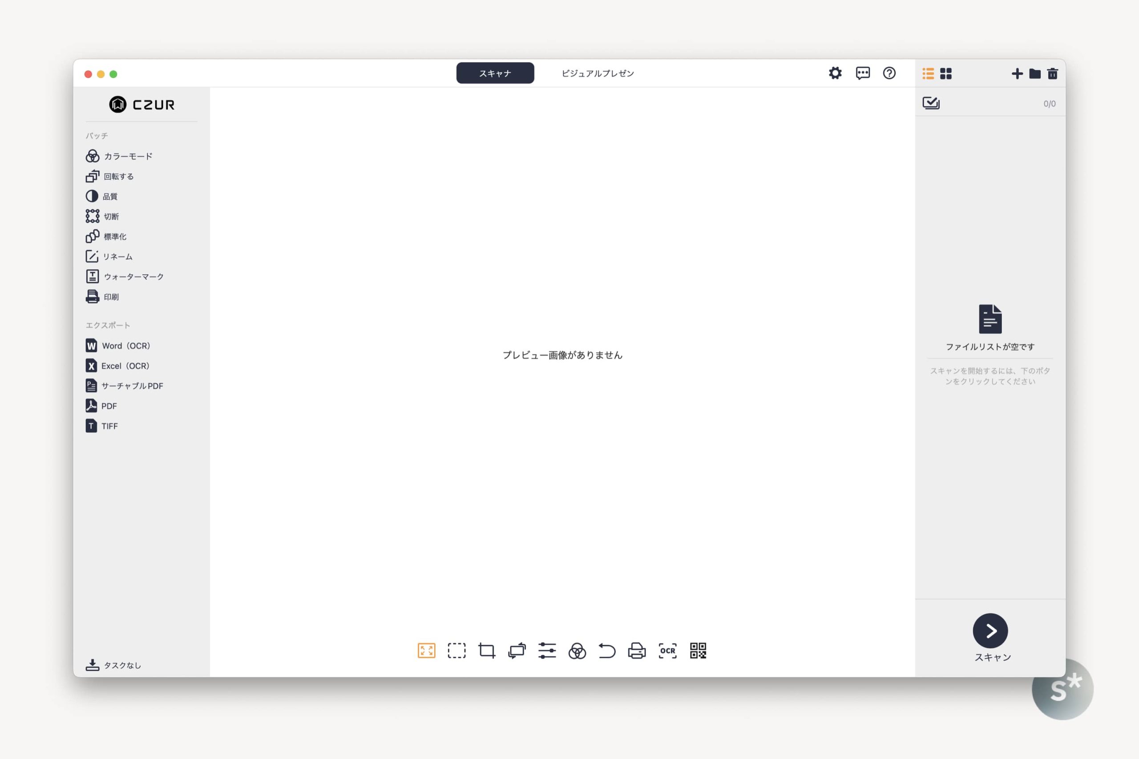
Task: Click the undo arrow in bottom toolbar
Action: pos(607,651)
